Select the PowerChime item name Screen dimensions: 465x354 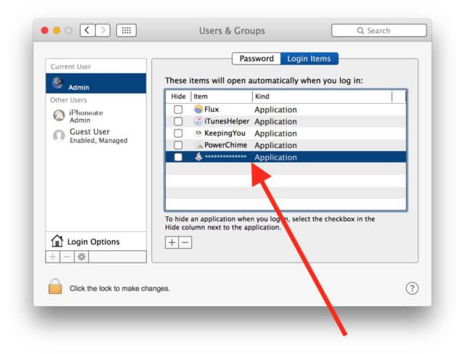pyautogui.click(x=225, y=145)
